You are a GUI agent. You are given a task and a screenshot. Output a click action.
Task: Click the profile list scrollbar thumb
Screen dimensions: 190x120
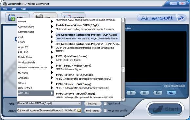coord(123,69)
